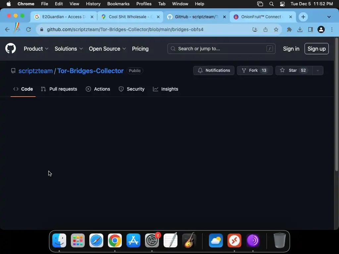Click the share icon in the address bar
Image resolution: width=339 pixels, height=254 pixels.
point(265,29)
